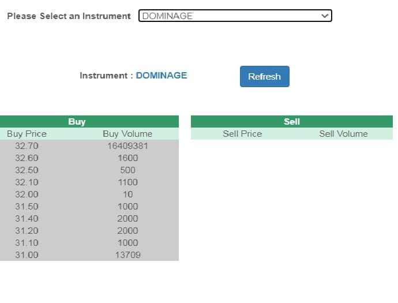Image resolution: width=398 pixels, height=303 pixels.
Task: Select the 31.50 buy price row
Action: coord(27,207)
